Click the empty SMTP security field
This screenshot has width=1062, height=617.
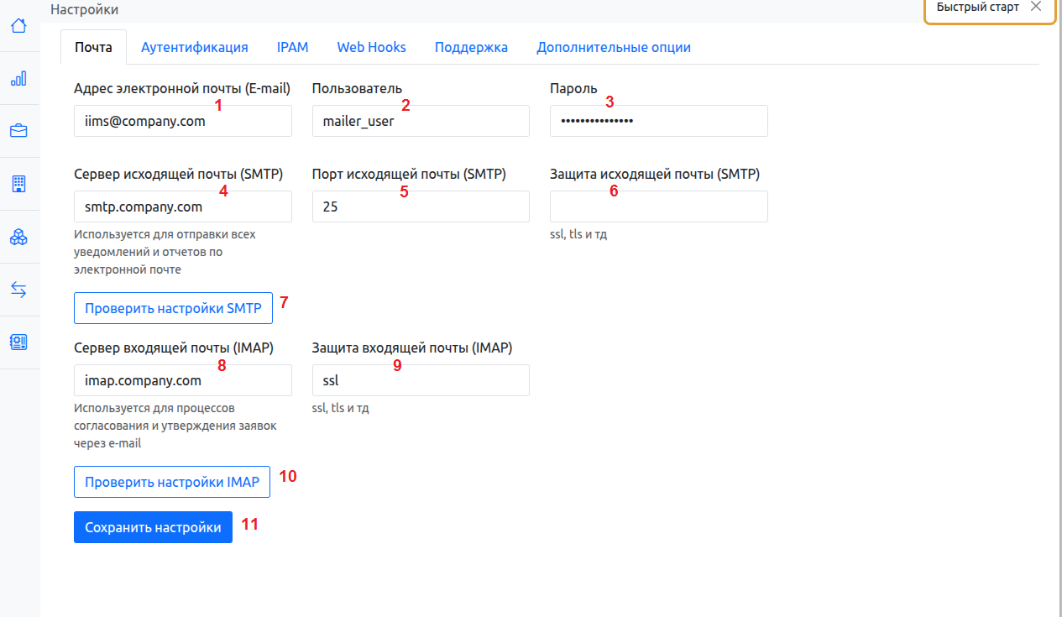point(658,207)
